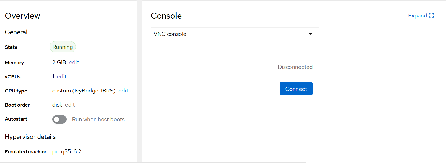Edit the Memory setting

74,62
